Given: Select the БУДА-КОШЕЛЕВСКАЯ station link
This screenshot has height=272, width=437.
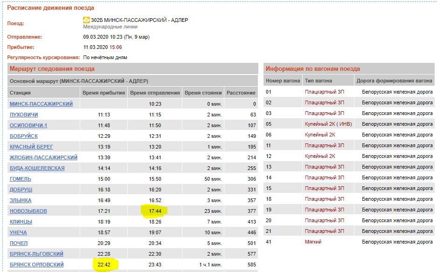Looking at the screenshot, I should 37,168.
